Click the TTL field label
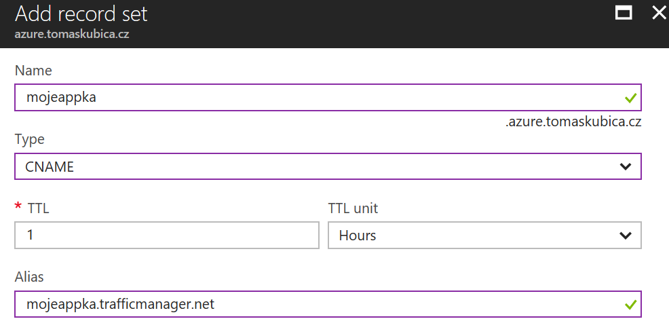Screen dimensions: 669x336 pos(38,208)
